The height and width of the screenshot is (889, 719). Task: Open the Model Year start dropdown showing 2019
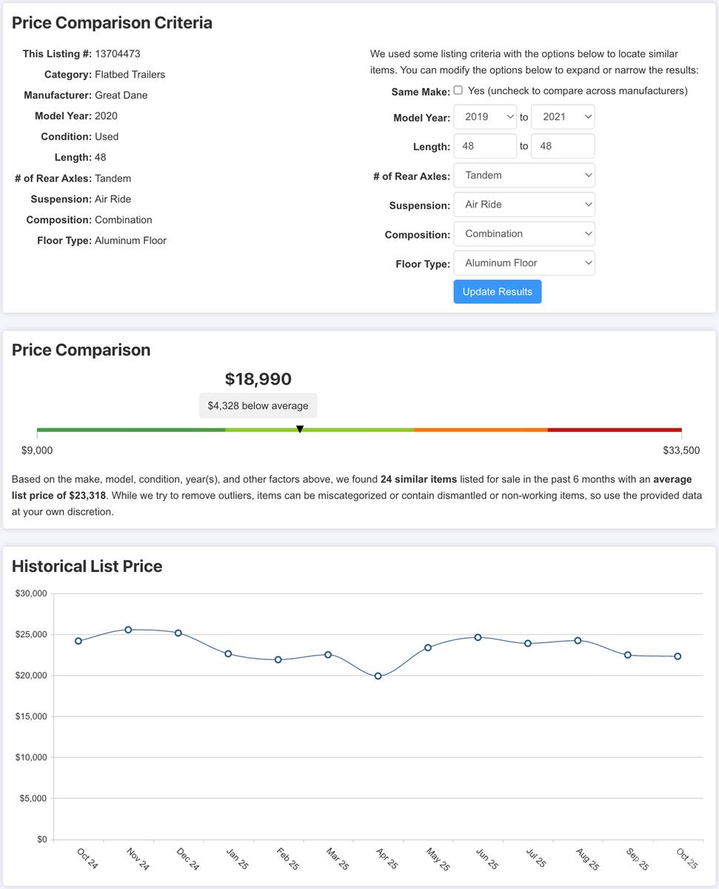click(x=485, y=117)
